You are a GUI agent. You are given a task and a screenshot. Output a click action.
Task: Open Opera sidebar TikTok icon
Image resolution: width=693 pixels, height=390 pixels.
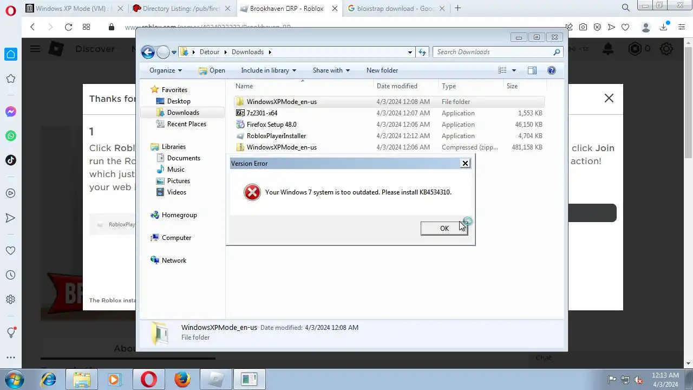tap(10, 160)
